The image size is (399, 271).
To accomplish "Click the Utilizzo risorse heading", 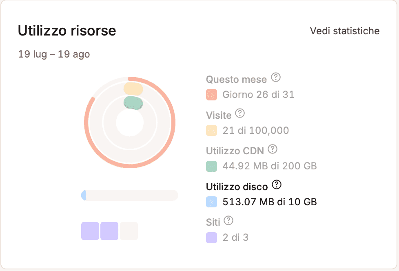I will click(67, 31).
